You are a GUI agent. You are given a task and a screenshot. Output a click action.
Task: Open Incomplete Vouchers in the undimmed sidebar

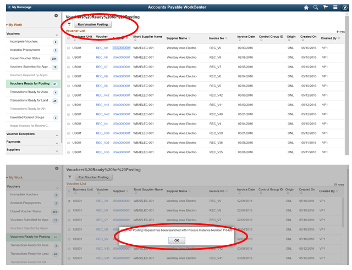(x=24, y=42)
